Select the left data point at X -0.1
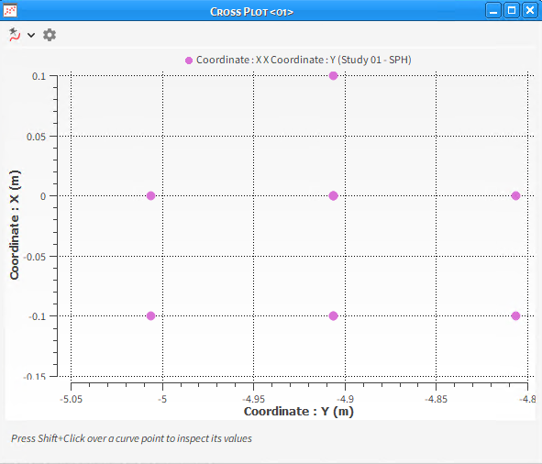 150,315
